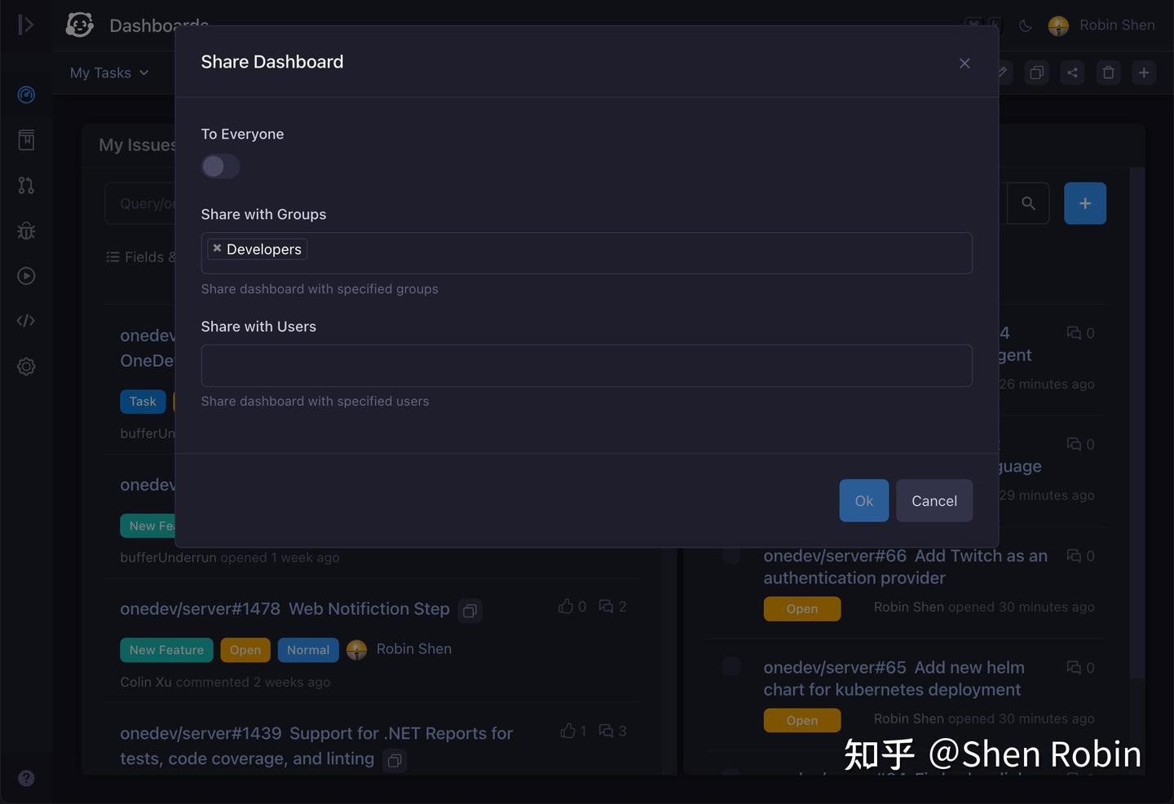
Task: Confirm sharing with the Ok button
Action: pyautogui.click(x=863, y=501)
